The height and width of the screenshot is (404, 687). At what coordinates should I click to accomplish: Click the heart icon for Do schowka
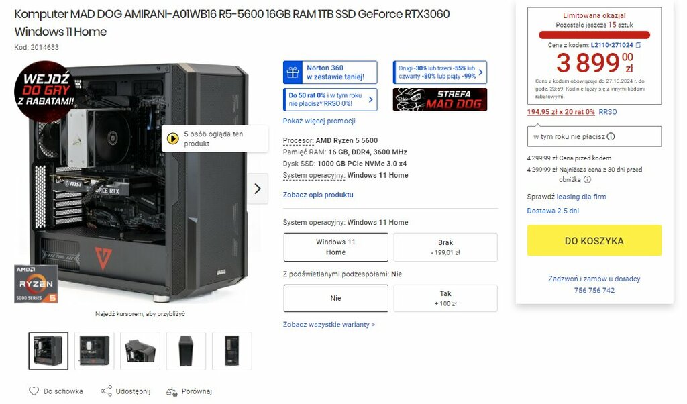(34, 391)
